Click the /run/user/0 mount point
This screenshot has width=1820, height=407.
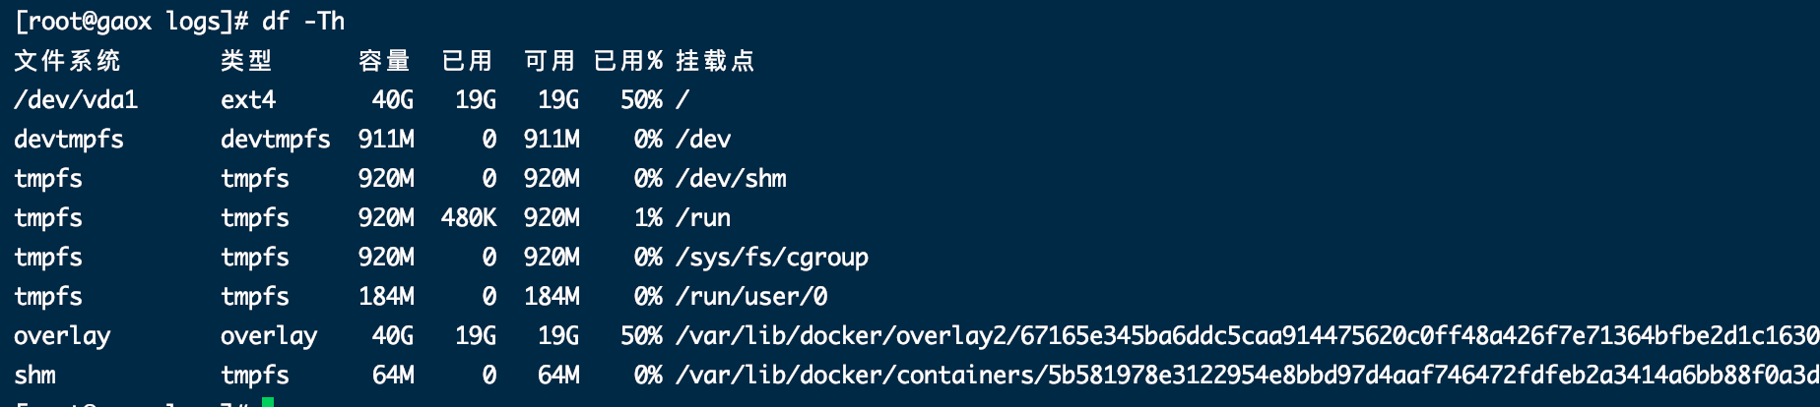[x=751, y=297]
